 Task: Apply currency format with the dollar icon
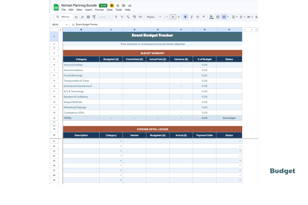pos(116,17)
